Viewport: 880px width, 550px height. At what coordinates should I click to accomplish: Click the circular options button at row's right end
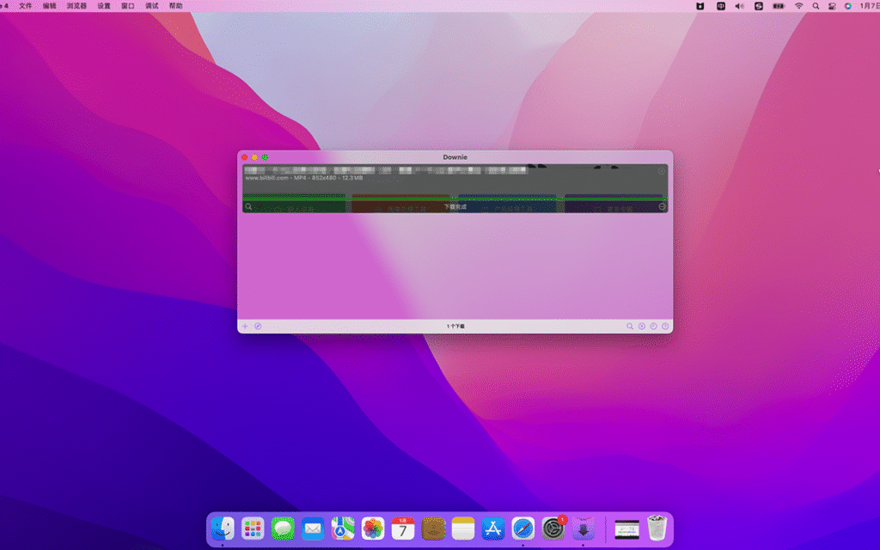pos(663,207)
